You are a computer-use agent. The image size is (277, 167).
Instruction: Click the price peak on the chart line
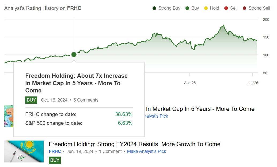pos(223,25)
